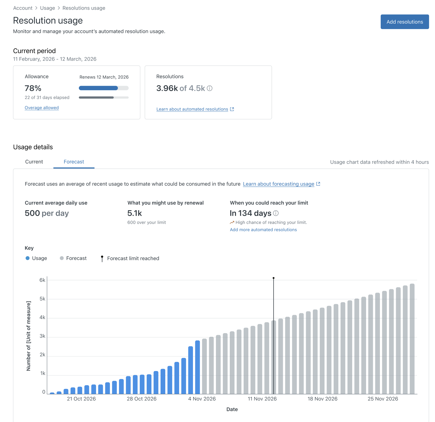Click Forecast limit reached pin icon in key
This screenshot has width=435, height=422.
pyautogui.click(x=102, y=259)
